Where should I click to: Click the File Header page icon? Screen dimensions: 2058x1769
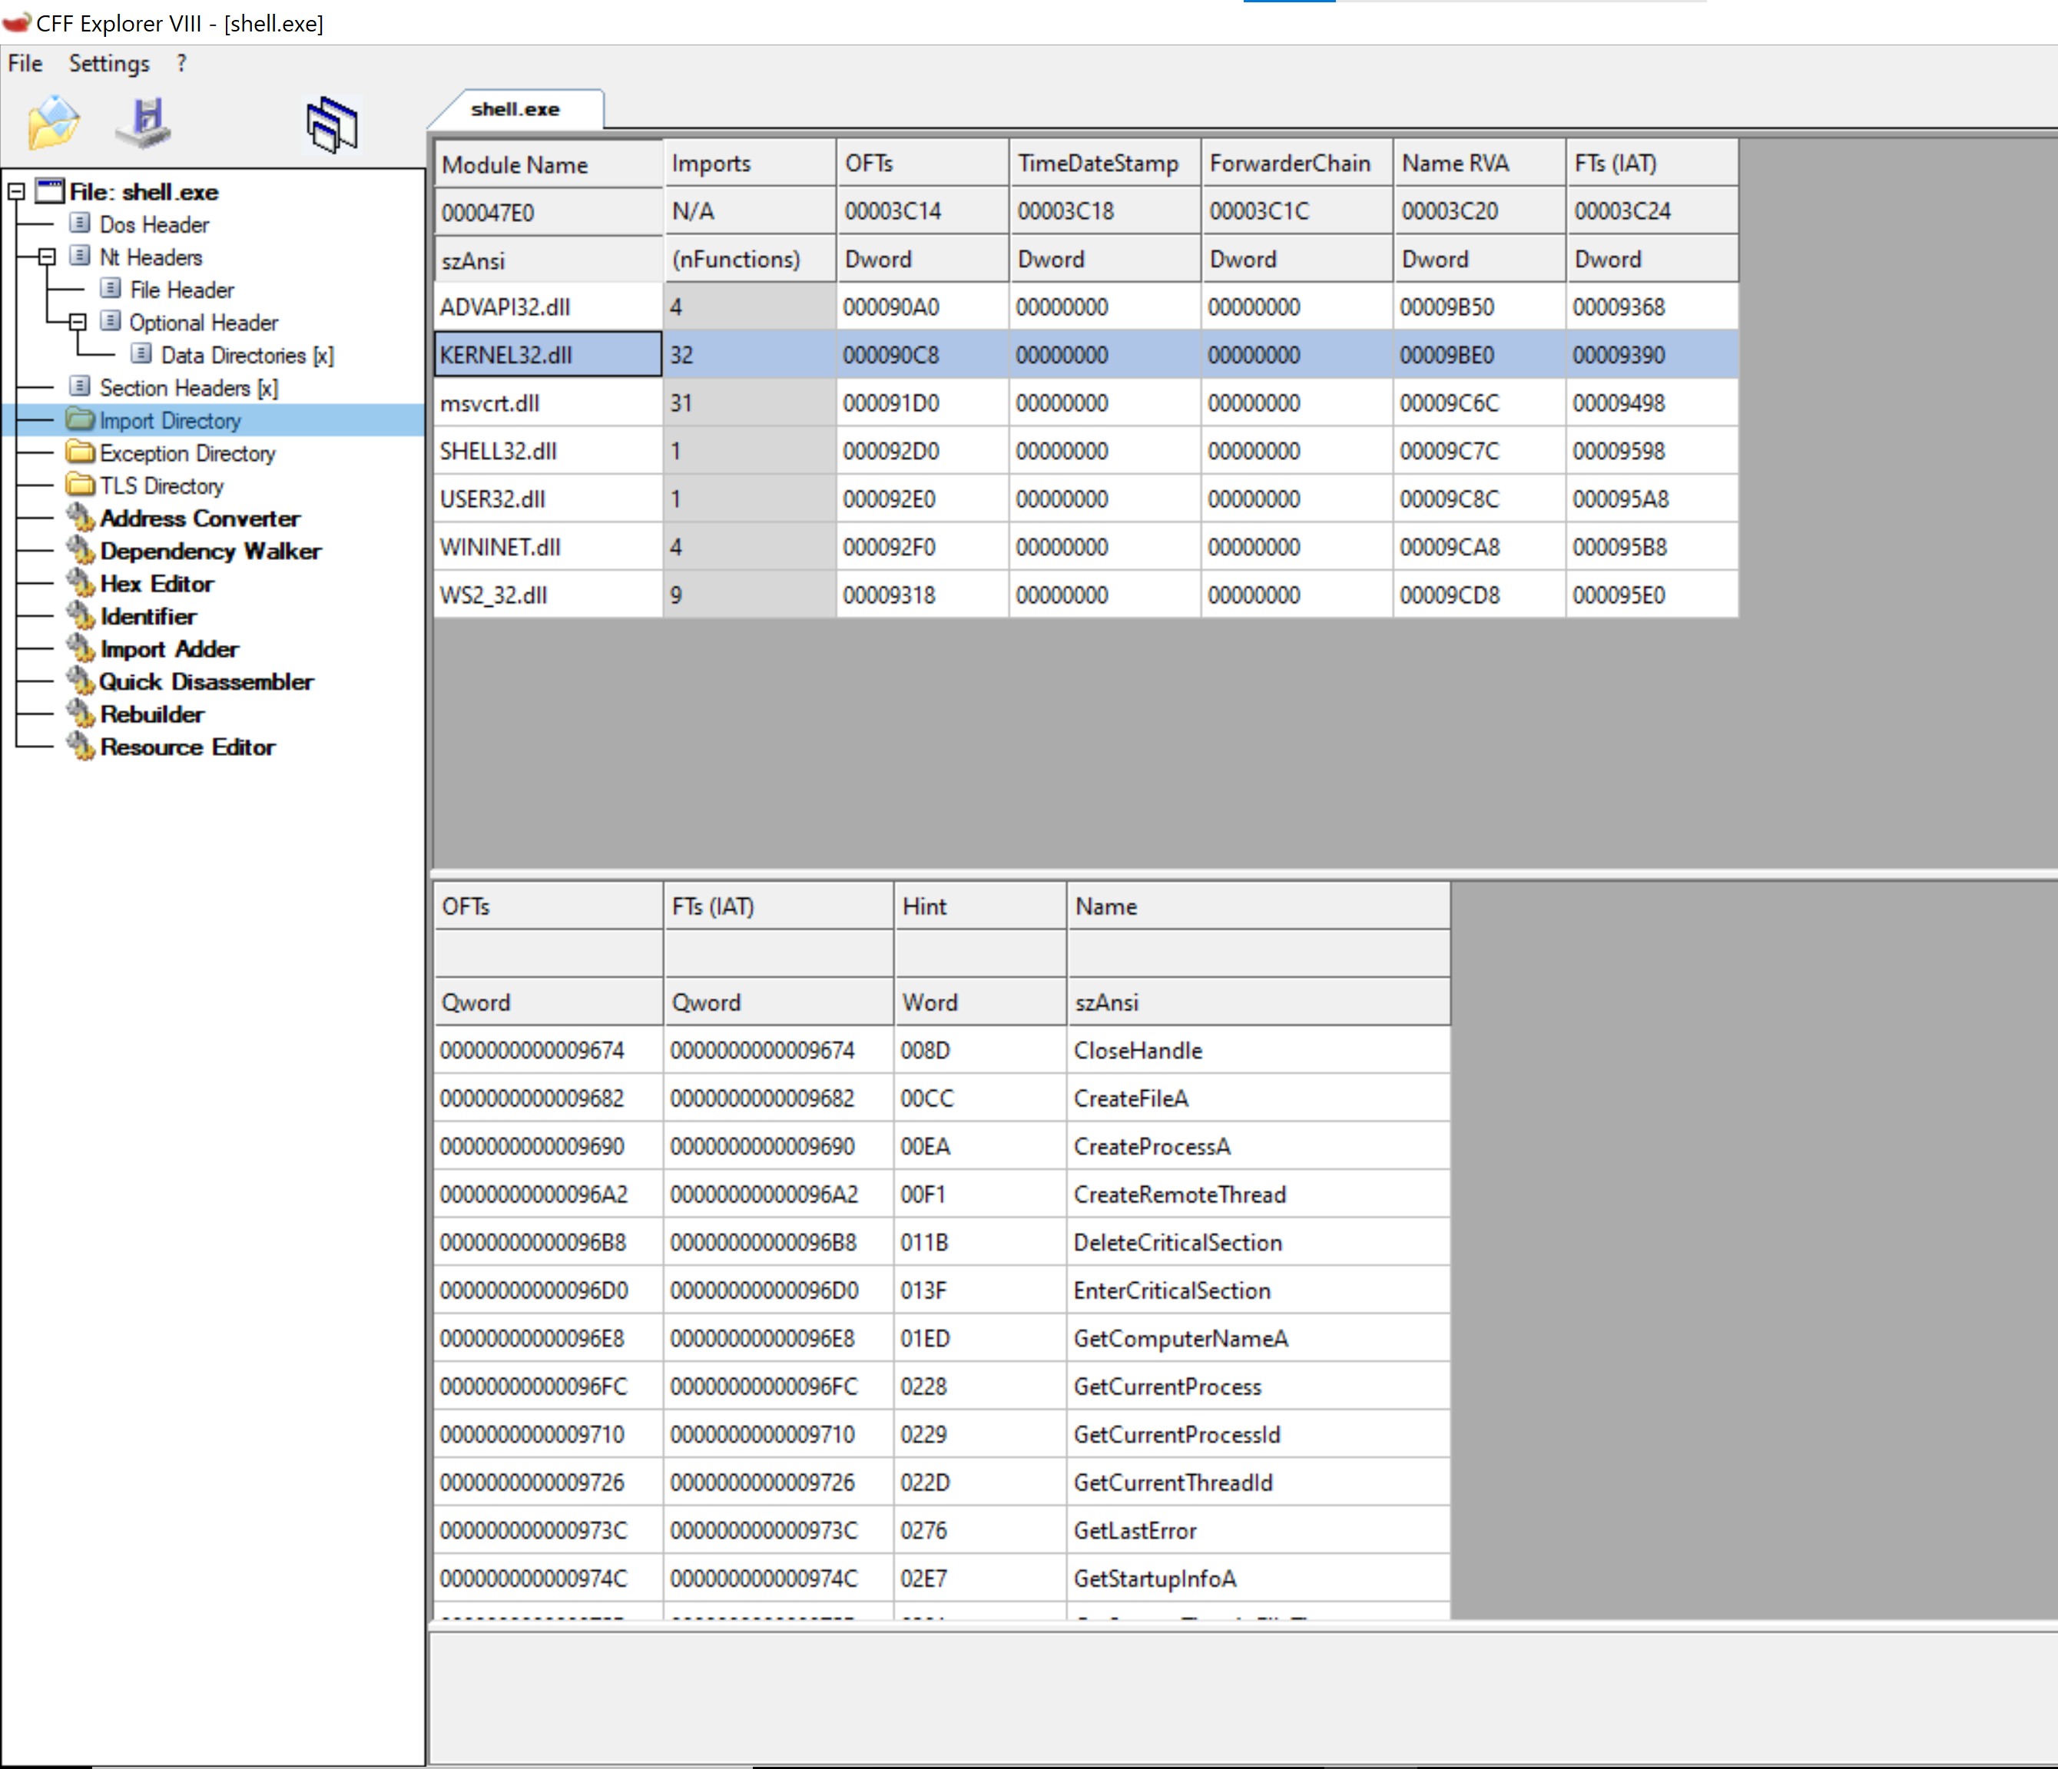click(111, 288)
